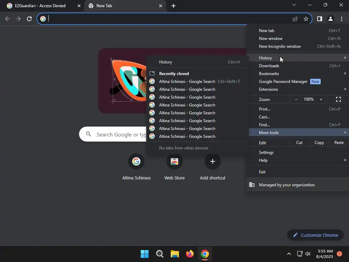Image resolution: width=349 pixels, height=262 pixels.
Task: Open taskbar Search magnifier
Action: [160, 254]
